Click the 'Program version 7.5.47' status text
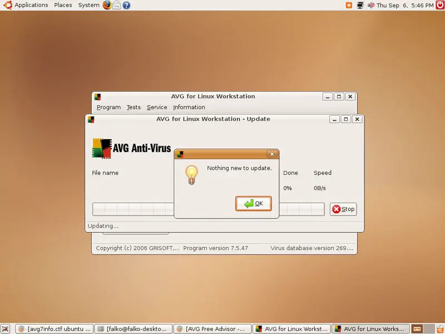This screenshot has height=334, width=445. point(215,248)
